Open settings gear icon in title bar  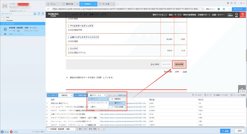click(x=235, y=3)
